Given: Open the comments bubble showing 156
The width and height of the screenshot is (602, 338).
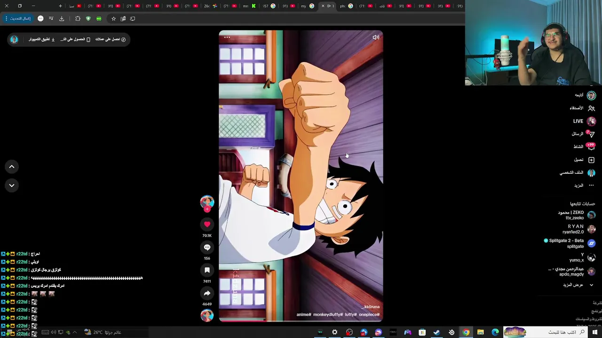Looking at the screenshot, I should (207, 247).
